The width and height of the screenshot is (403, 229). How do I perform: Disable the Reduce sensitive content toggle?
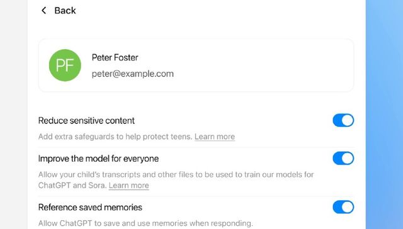[343, 120]
